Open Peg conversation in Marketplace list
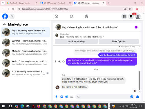Viewport: 145px width, 109px height. point(26,32)
